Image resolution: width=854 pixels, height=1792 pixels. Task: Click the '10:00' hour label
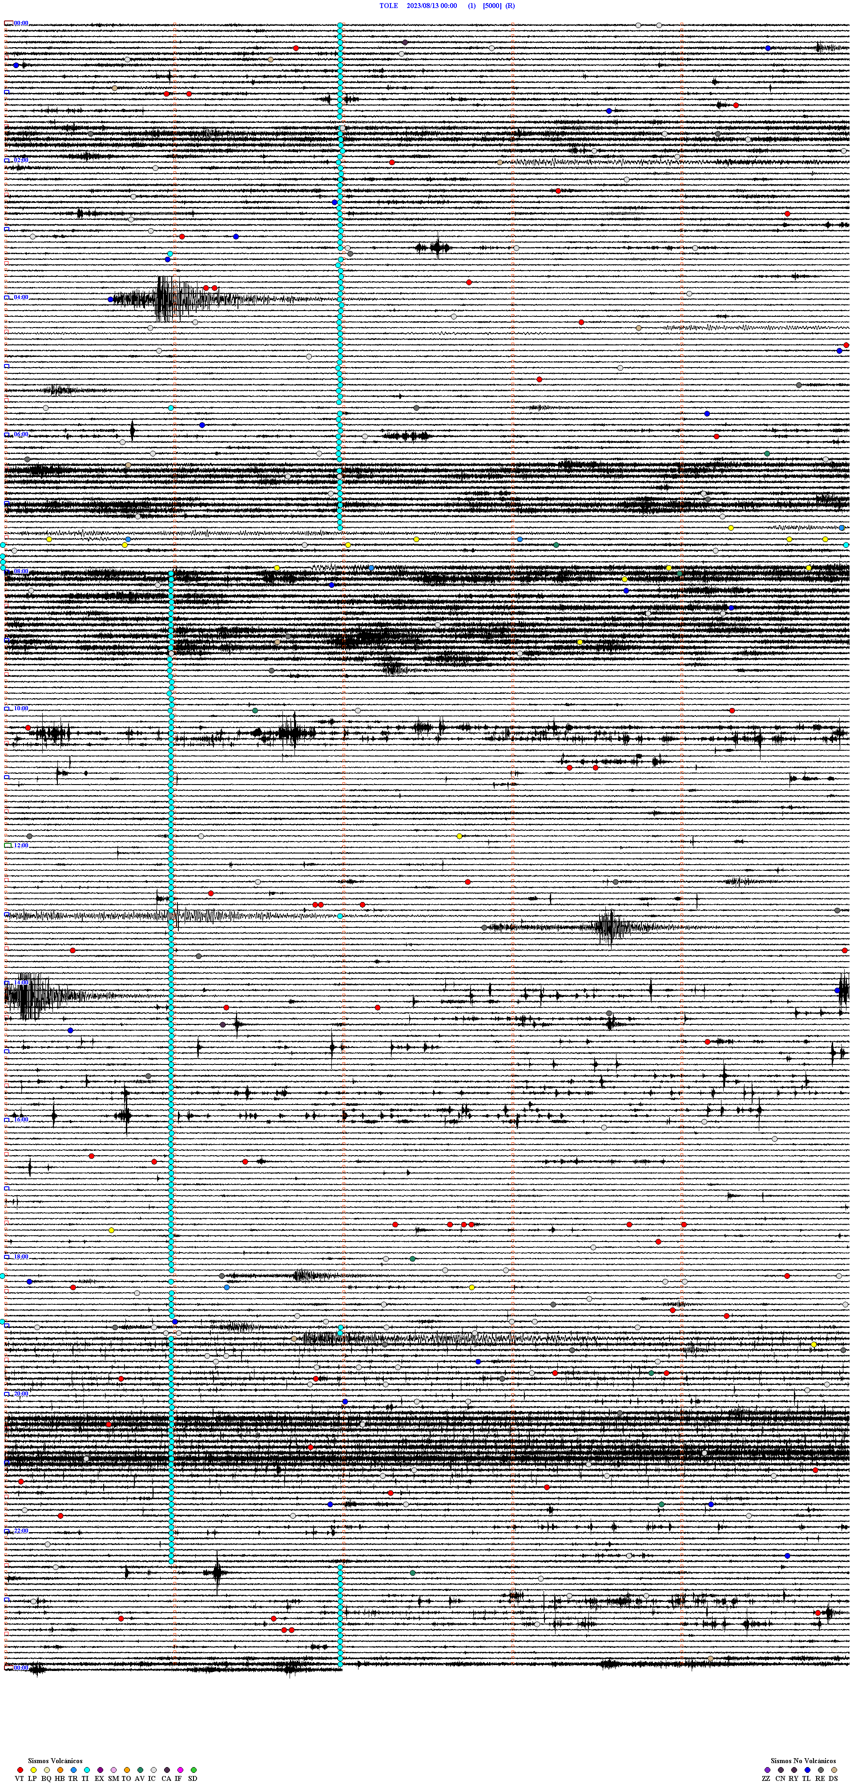coord(21,709)
